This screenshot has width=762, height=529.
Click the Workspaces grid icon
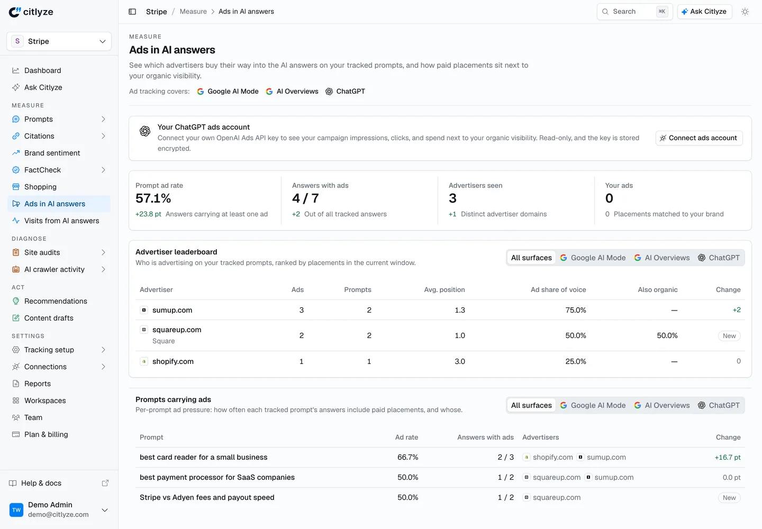point(16,400)
